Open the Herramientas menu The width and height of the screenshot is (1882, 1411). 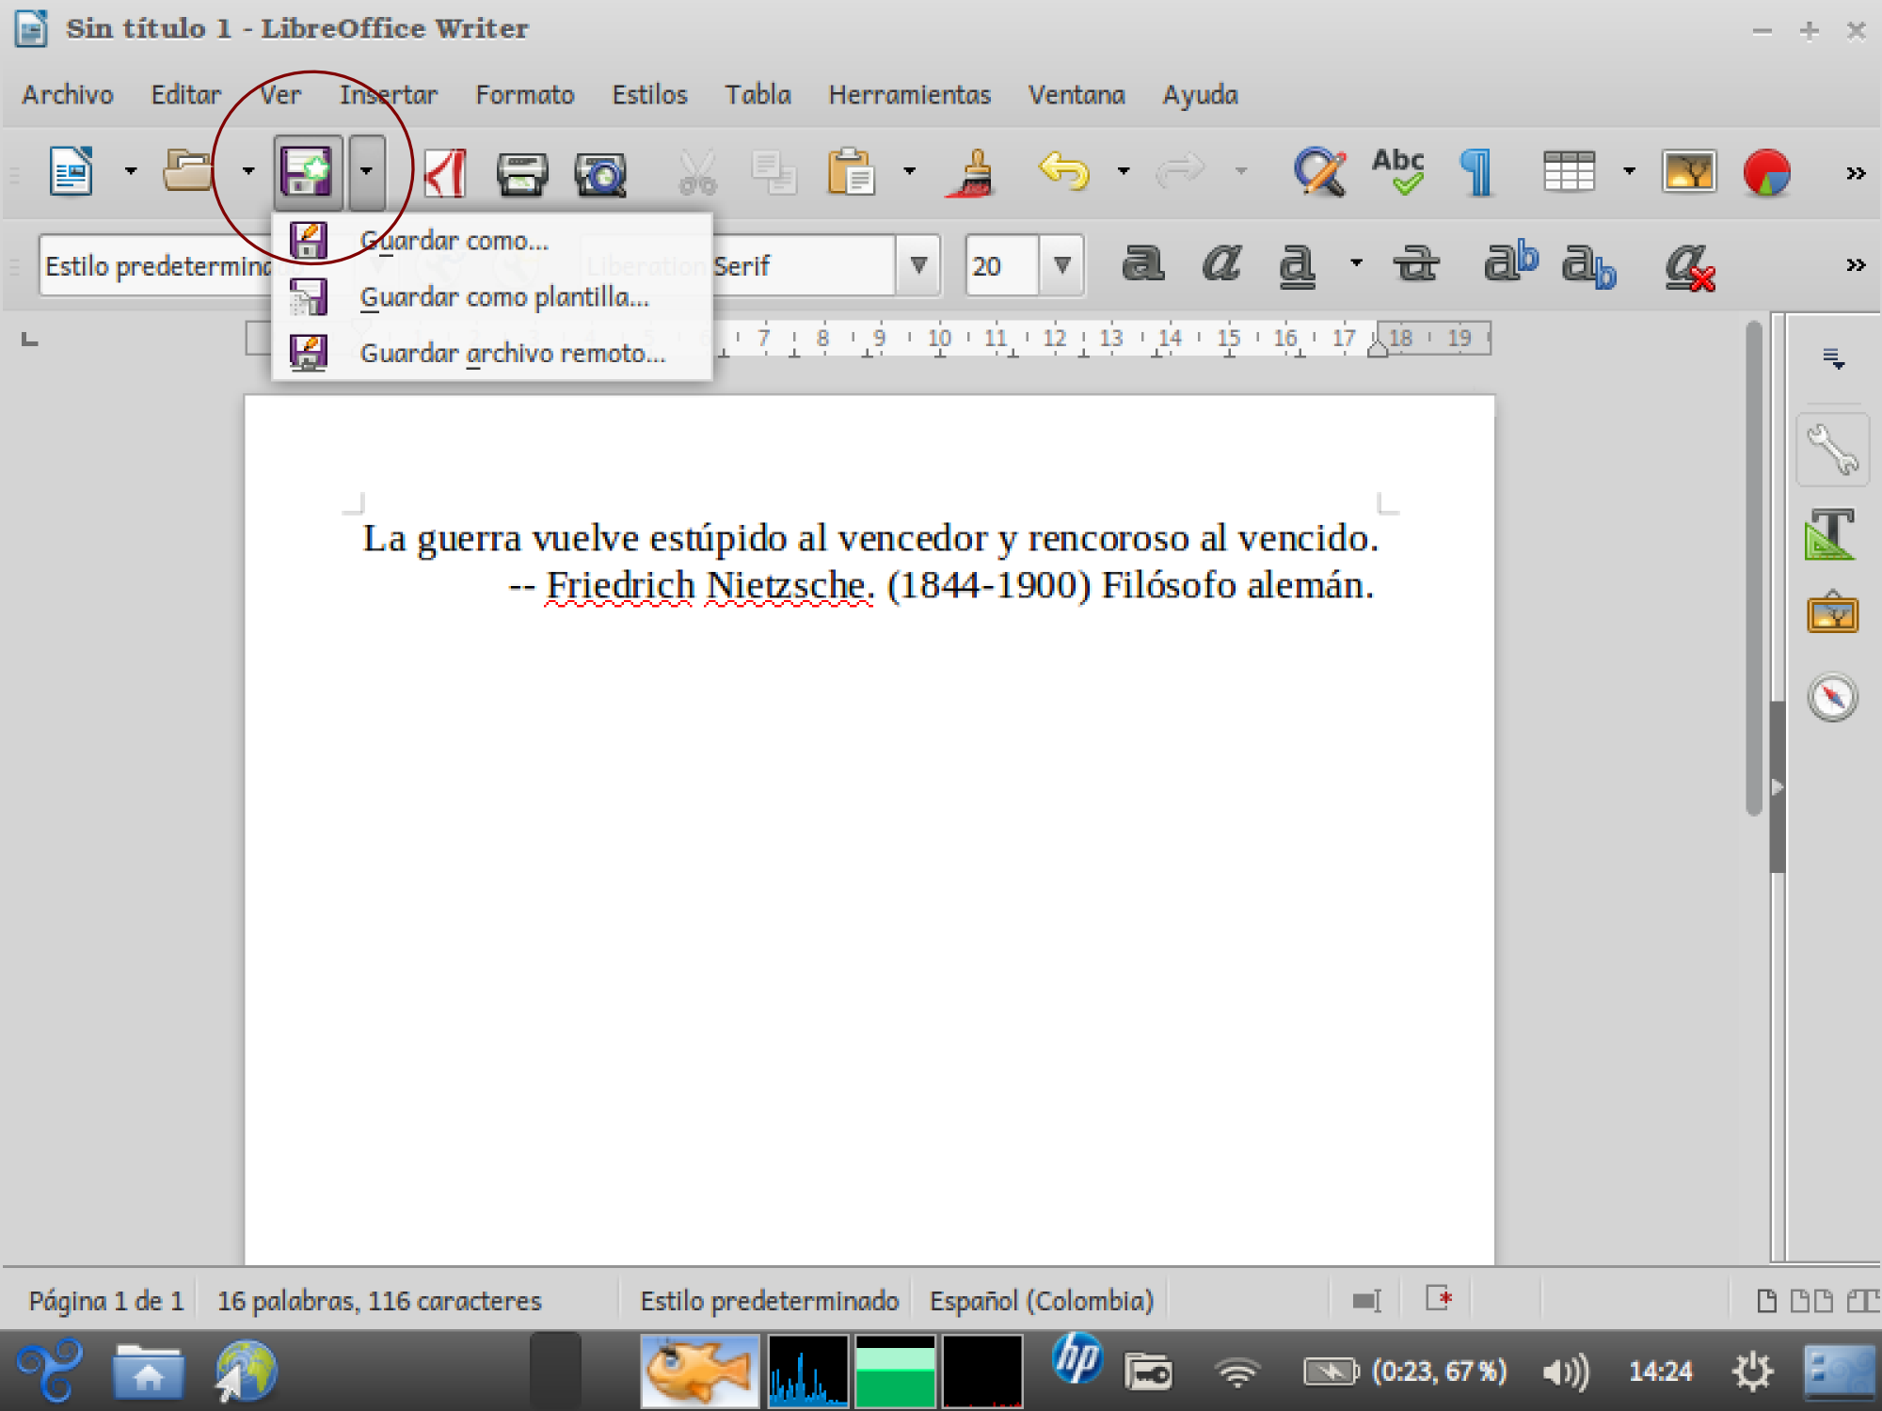[910, 95]
